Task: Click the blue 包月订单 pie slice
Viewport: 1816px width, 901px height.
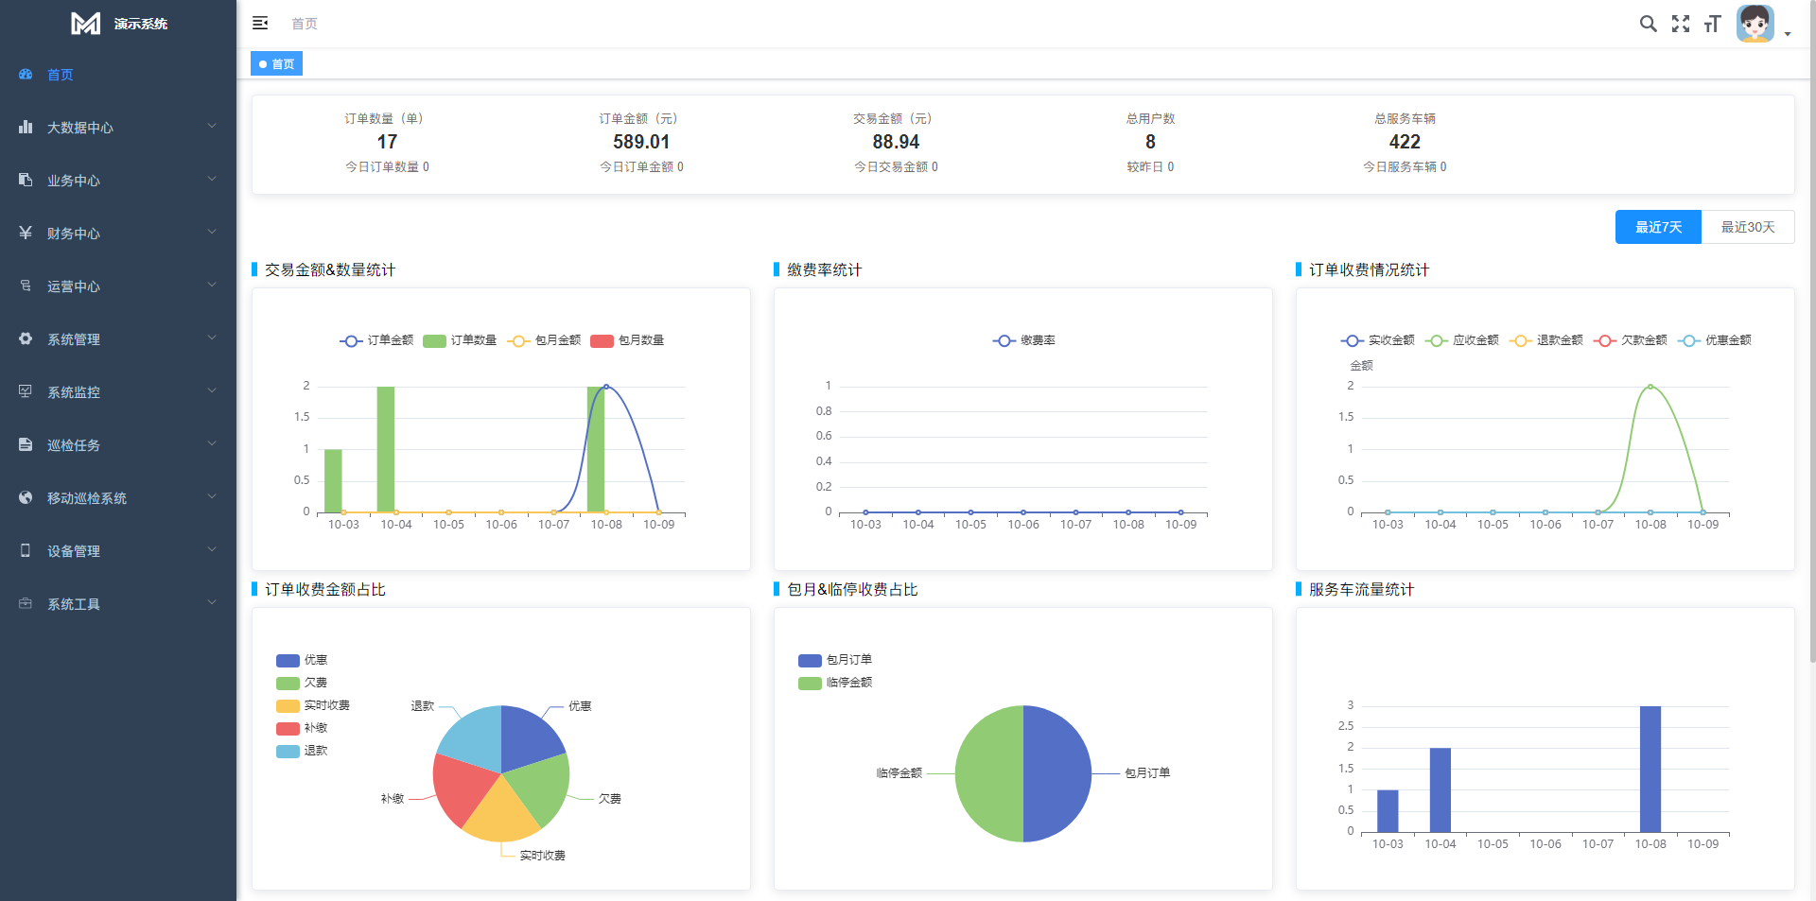Action: point(1057,773)
